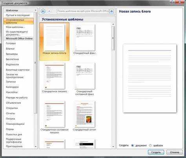Open Мои шаблоны in the sidebar
Viewport: 186px width, 158px height.
tap(15, 27)
